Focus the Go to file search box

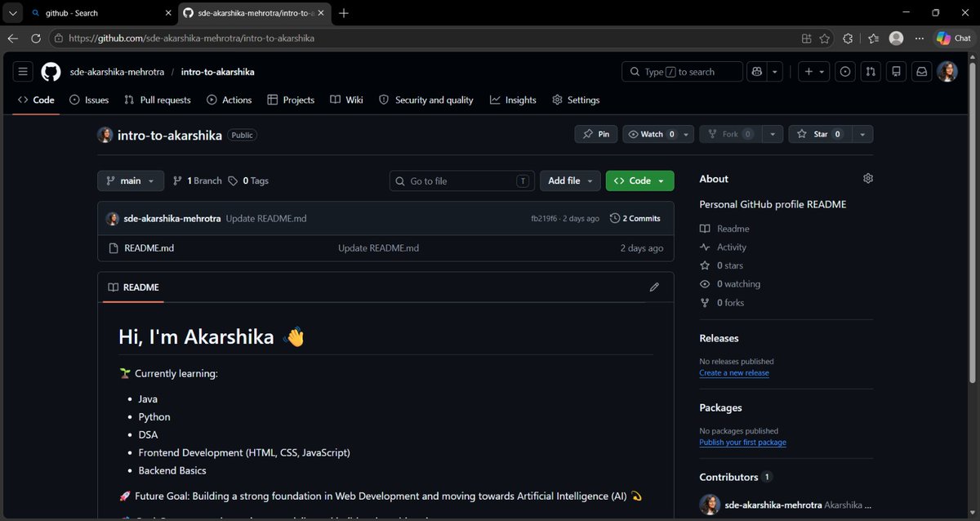pos(462,180)
